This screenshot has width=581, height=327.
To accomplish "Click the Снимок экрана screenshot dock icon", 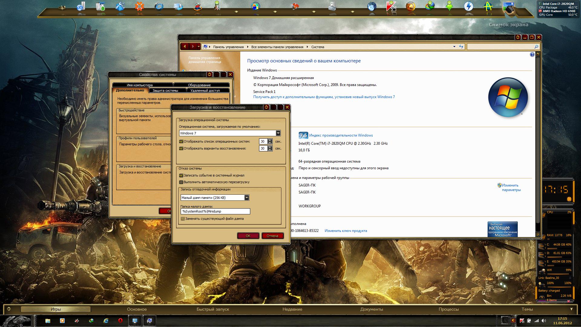I will tap(509, 8).
